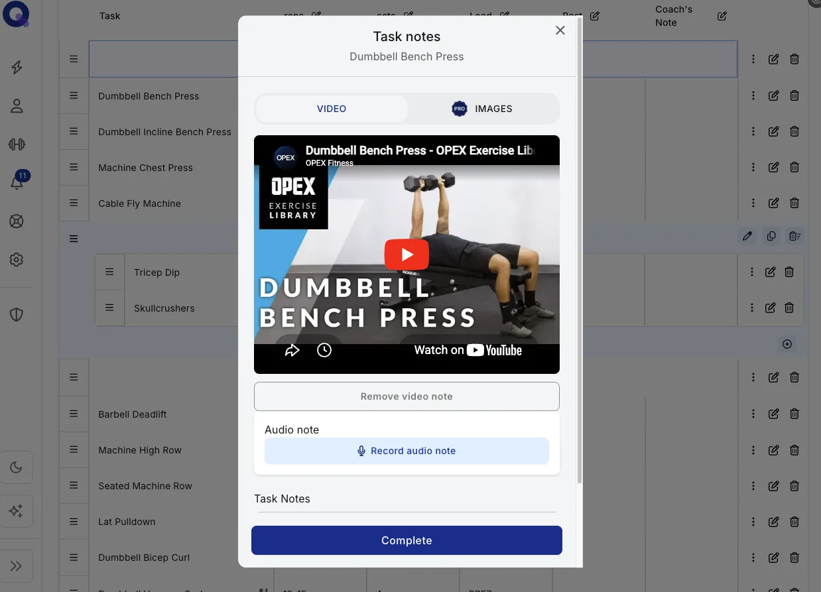Click drag handle for Dumbbell Bench Press row

[x=74, y=96]
